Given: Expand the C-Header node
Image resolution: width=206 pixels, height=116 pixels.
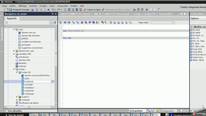Looking at the screenshot, I should (17, 100).
